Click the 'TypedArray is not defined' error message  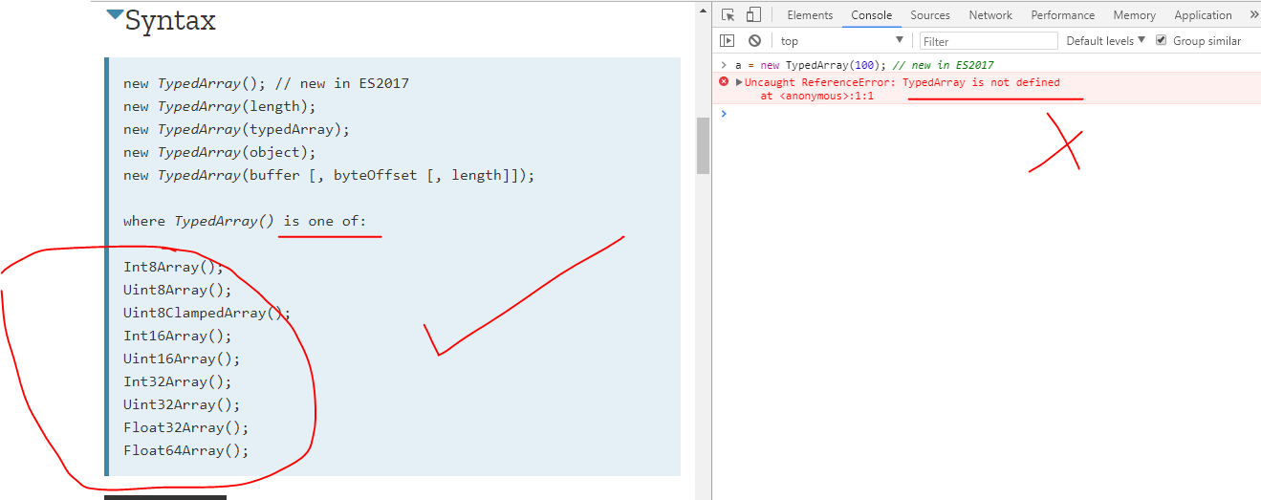(x=981, y=82)
